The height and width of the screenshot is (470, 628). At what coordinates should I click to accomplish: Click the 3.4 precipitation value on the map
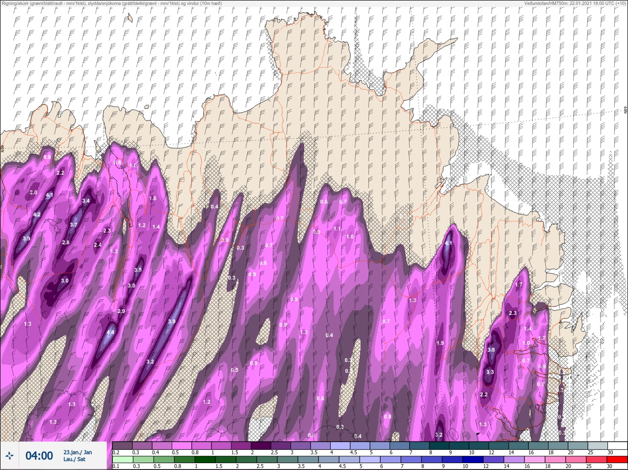click(x=86, y=201)
